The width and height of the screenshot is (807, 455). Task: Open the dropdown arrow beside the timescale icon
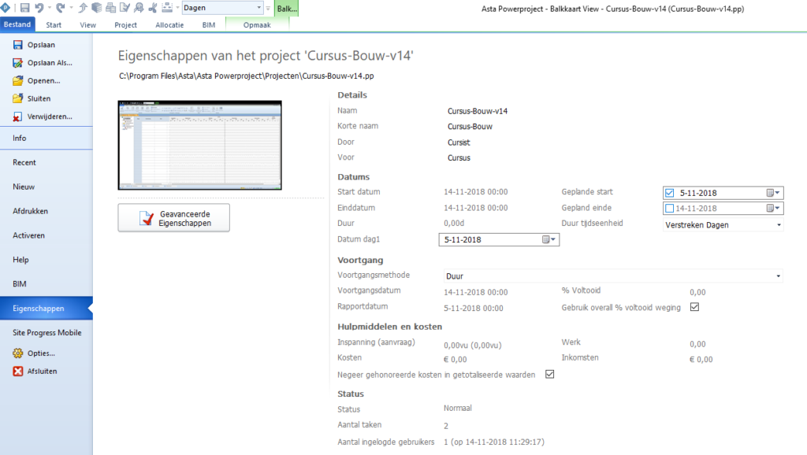[177, 8]
